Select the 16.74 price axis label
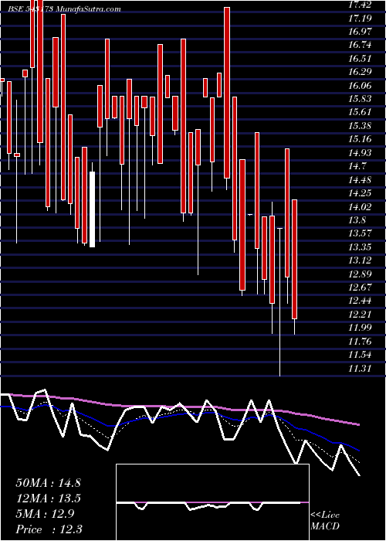This screenshot has height=541, width=386. (x=360, y=45)
